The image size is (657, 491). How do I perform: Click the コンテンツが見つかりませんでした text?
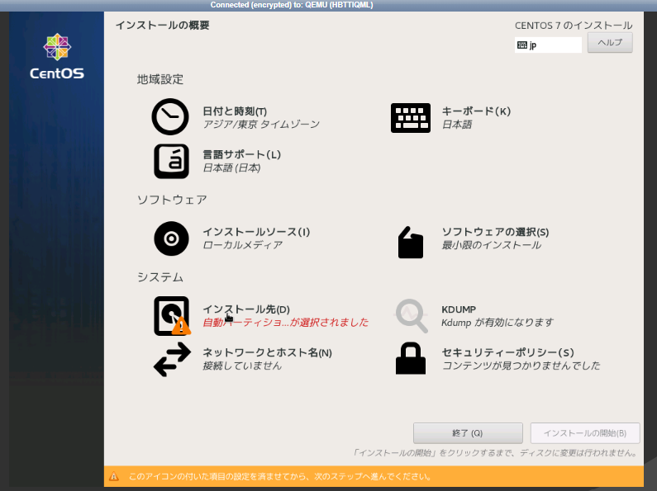(x=521, y=366)
